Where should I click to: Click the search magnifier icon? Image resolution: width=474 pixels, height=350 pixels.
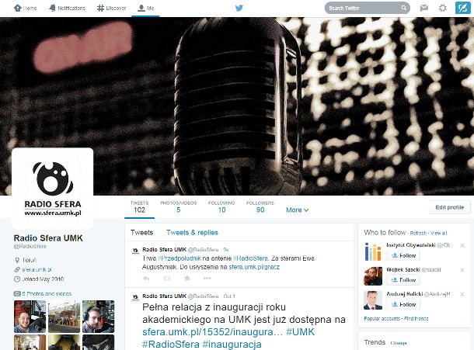point(404,9)
